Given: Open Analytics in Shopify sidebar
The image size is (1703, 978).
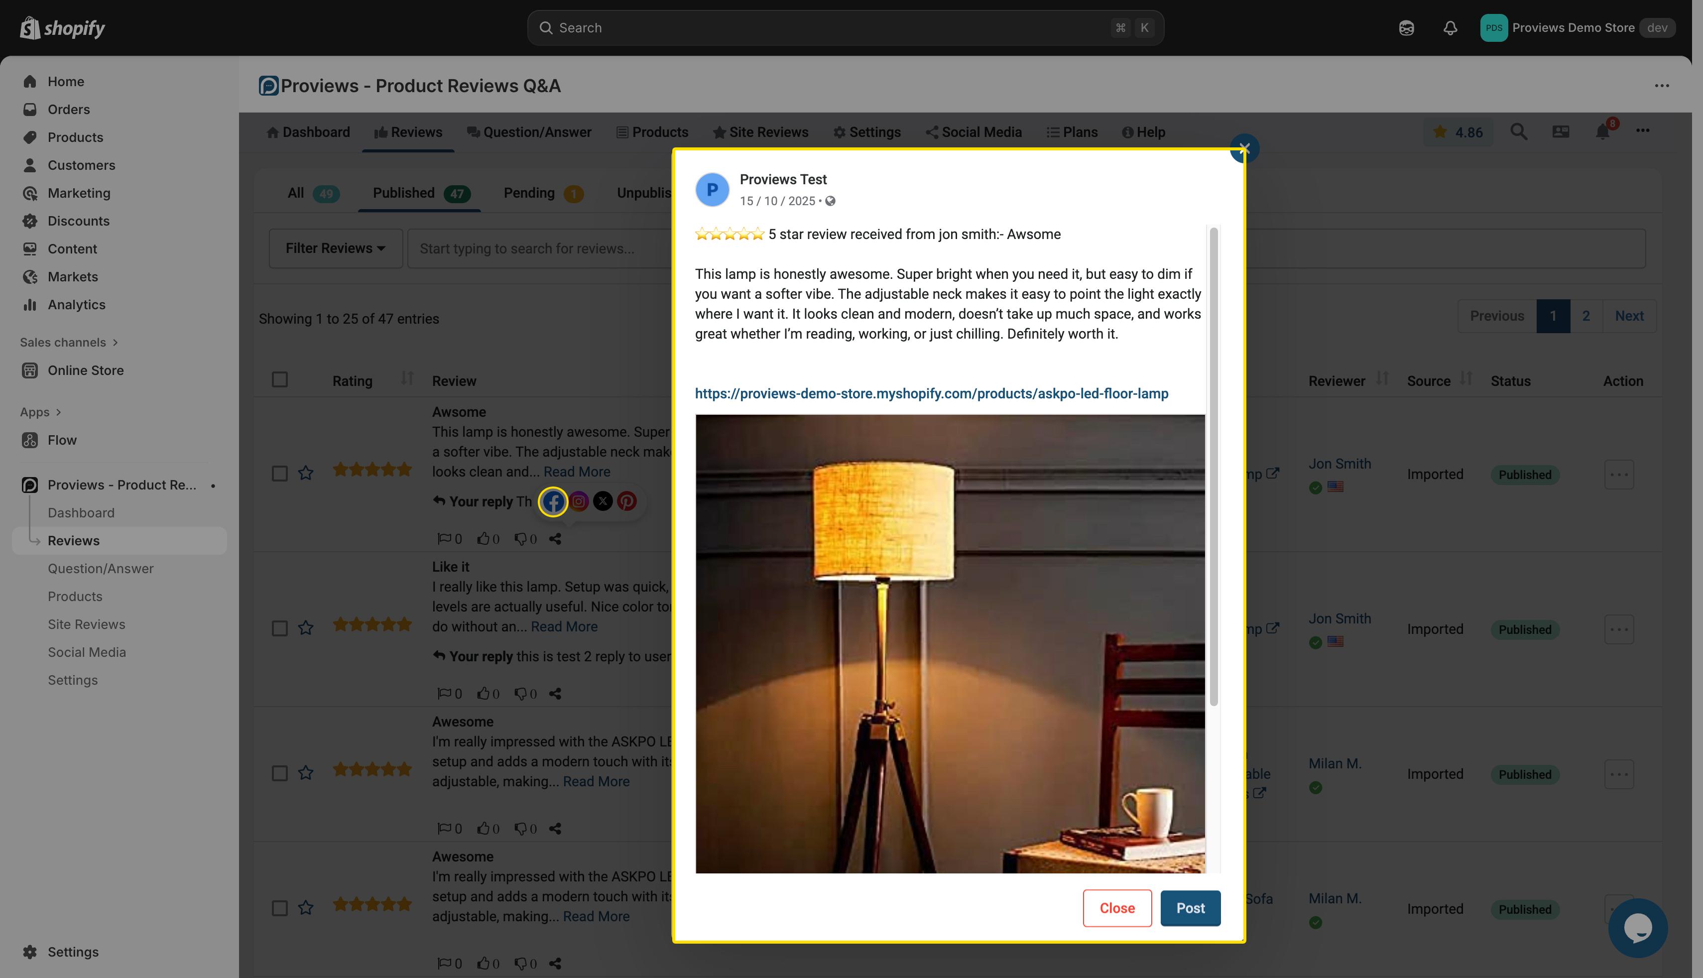Looking at the screenshot, I should point(76,305).
